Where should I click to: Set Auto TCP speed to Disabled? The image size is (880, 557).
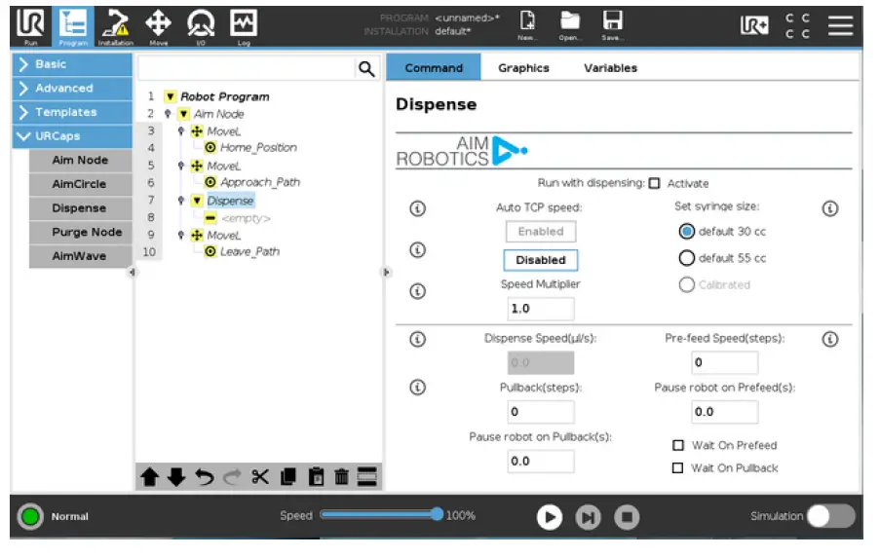[x=541, y=260]
